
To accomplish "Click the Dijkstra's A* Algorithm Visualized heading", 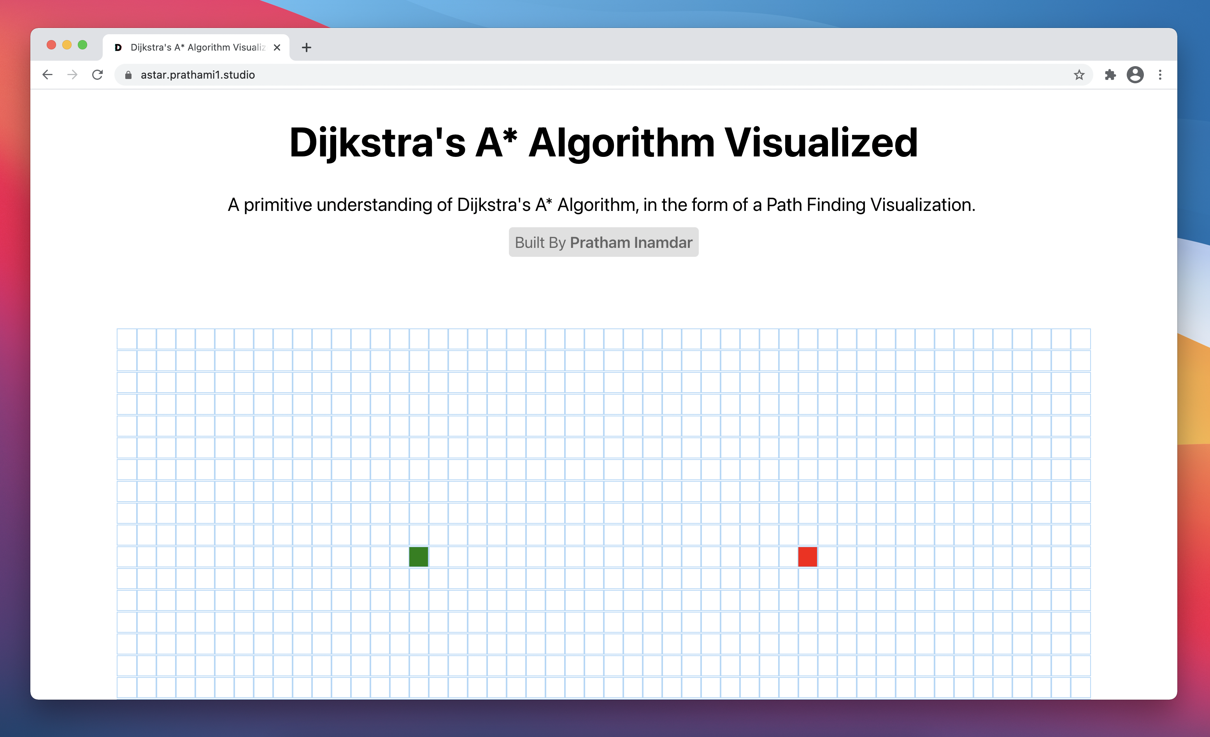I will pyautogui.click(x=603, y=142).
